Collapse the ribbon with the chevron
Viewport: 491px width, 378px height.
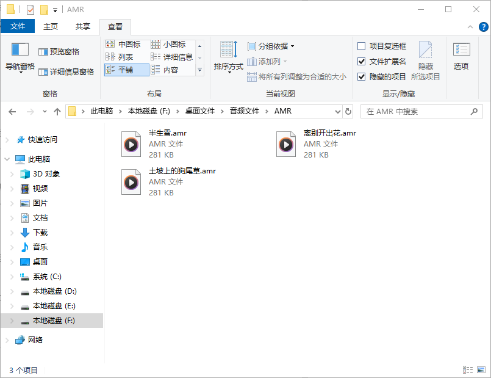[x=470, y=27]
